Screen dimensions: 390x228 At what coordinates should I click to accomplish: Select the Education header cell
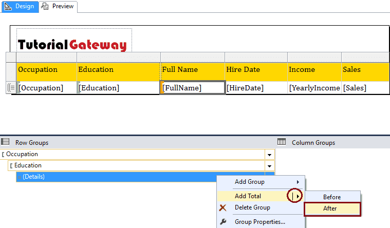pos(118,71)
